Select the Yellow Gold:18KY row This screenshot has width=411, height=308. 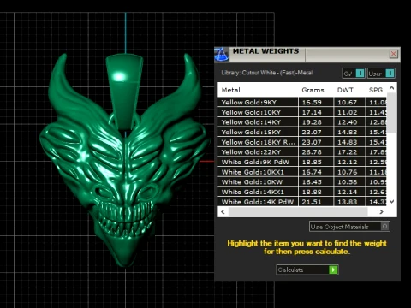pyautogui.click(x=302, y=132)
